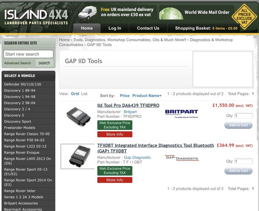The height and width of the screenshot is (211, 259).
Task: Select Defender 90/110/130 vehicle
Action: coord(28,84)
